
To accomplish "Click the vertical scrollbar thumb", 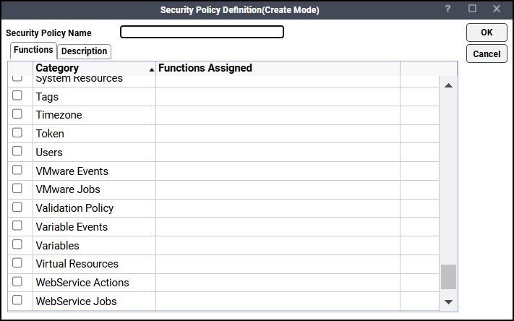I will [448, 276].
